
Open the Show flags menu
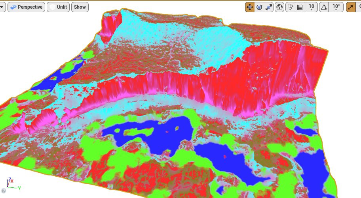click(80, 7)
